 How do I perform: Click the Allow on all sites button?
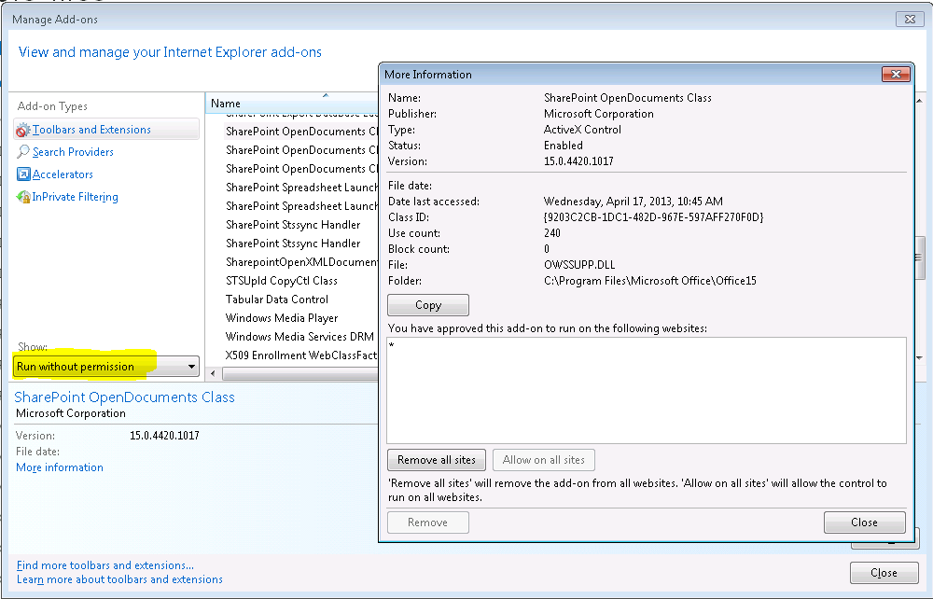[x=543, y=460]
